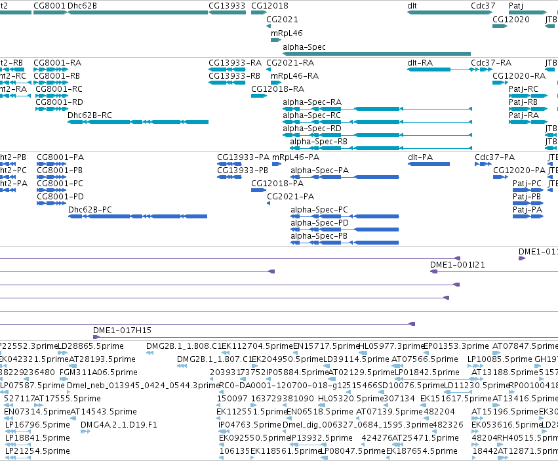
Task: Select the DME1-001I21 BAC clone label
Action: click(x=457, y=265)
